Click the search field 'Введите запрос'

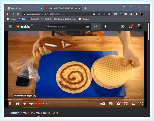[66, 26]
